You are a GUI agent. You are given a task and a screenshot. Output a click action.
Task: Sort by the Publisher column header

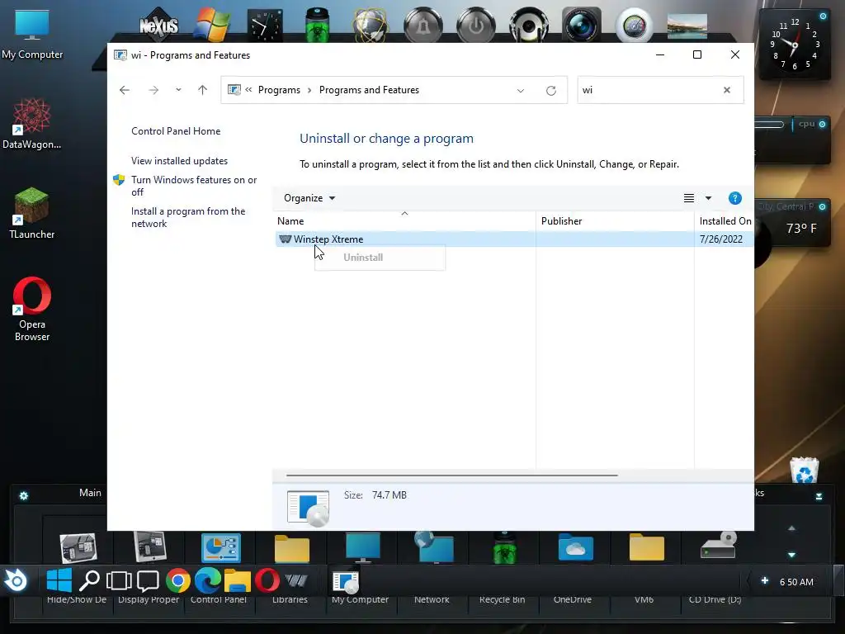coord(616,221)
